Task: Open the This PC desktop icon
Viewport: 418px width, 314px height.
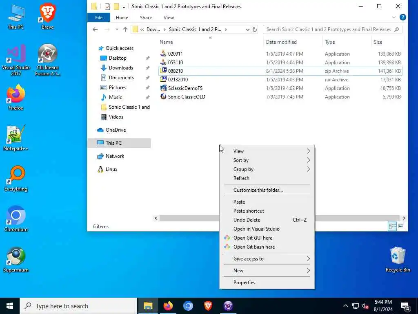Action: pos(16,16)
